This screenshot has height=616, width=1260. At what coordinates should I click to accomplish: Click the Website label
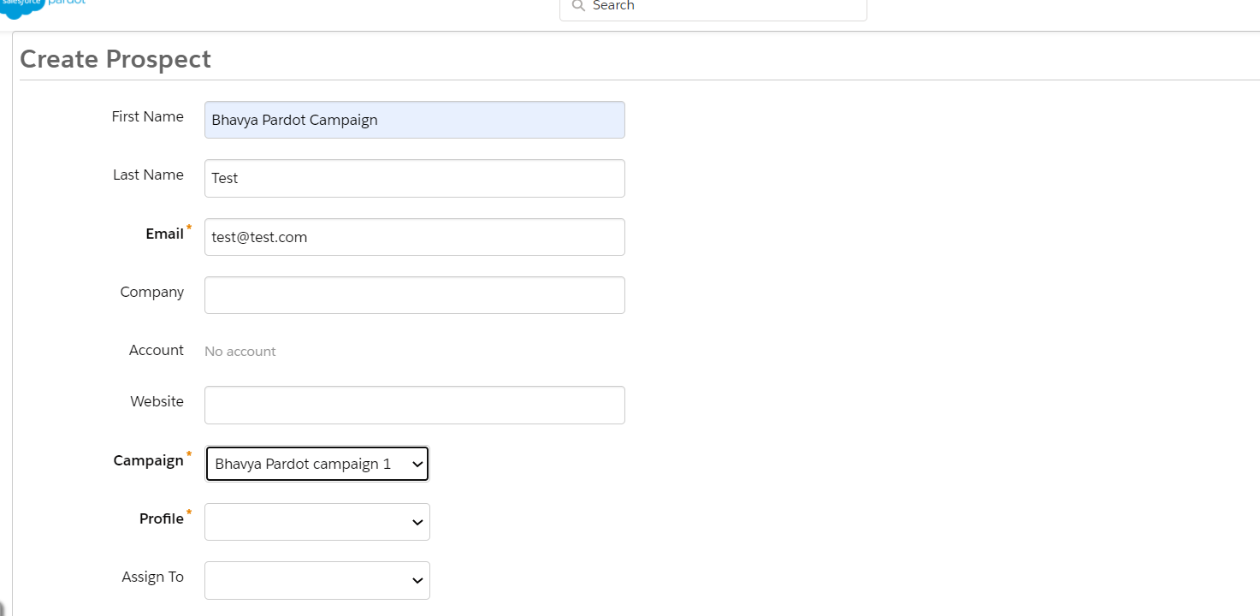pyautogui.click(x=157, y=401)
